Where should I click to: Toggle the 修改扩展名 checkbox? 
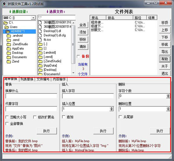(35, 117)
